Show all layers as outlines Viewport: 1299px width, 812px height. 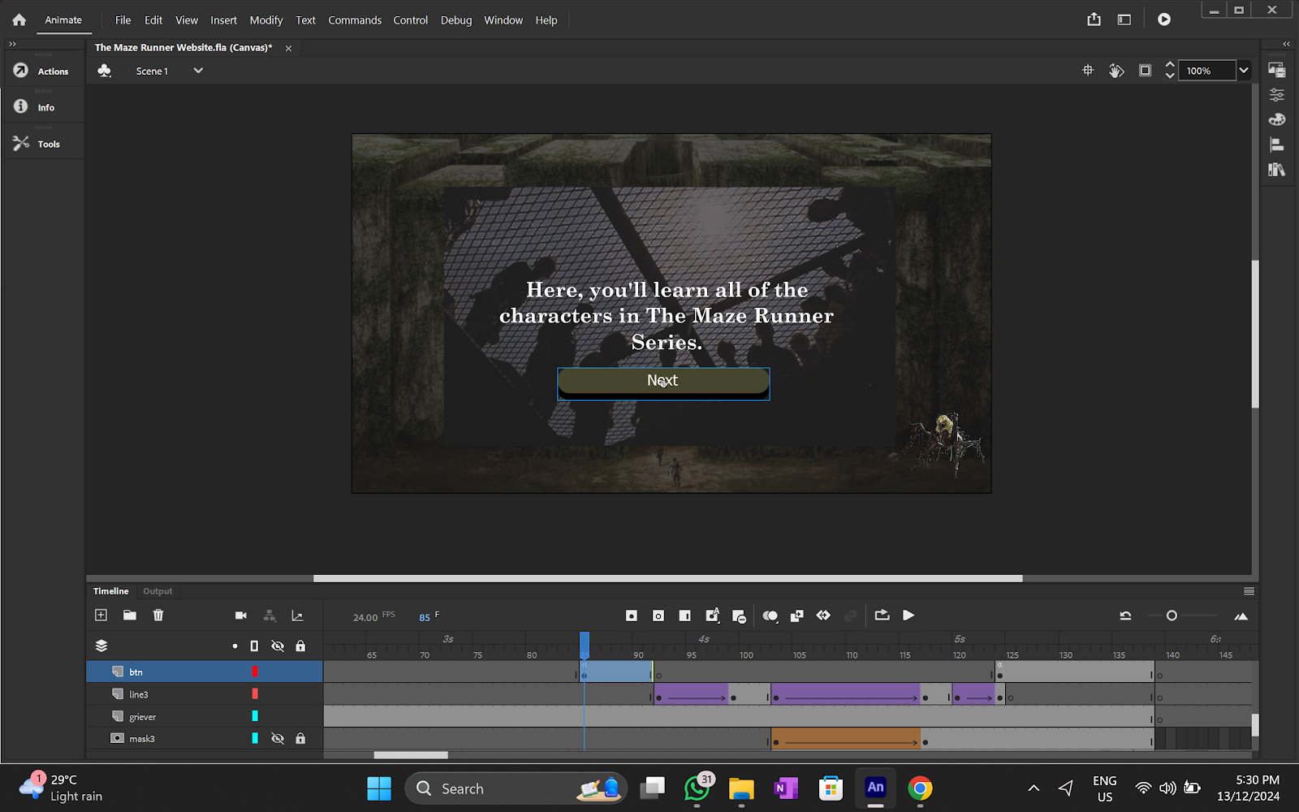pyautogui.click(x=254, y=646)
